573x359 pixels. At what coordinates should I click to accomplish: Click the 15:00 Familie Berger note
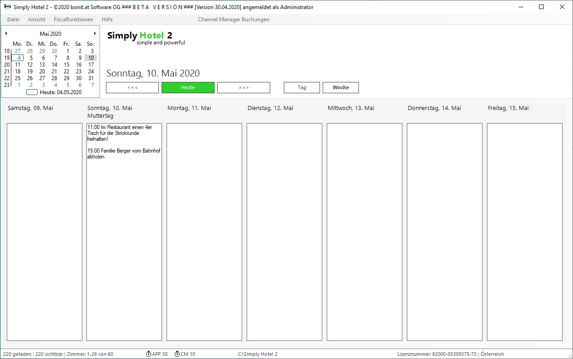pos(124,154)
